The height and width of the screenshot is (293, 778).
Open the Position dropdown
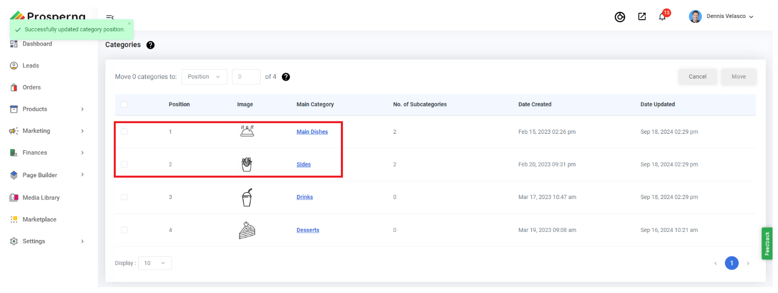204,77
